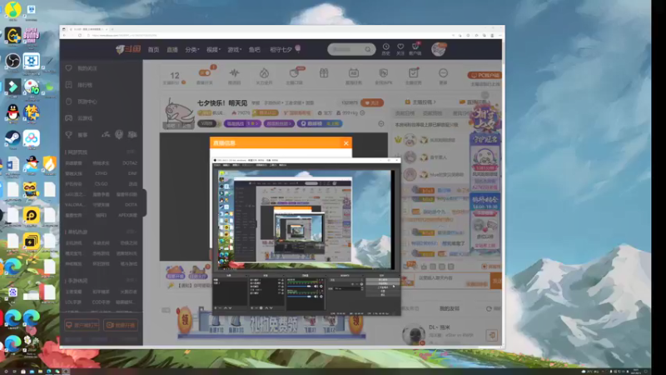Mute the first OBS mixer channel speaker
666x375 pixels.
pos(316,286)
